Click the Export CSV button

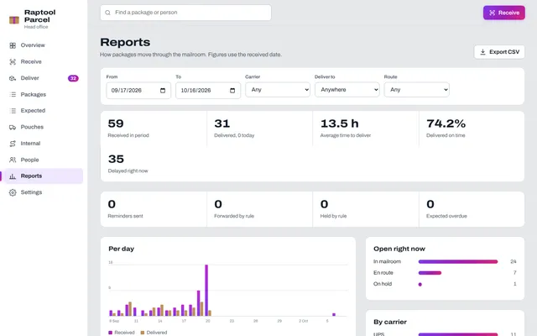point(499,52)
